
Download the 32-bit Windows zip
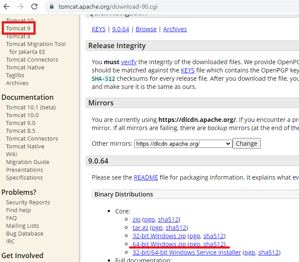(x=159, y=236)
